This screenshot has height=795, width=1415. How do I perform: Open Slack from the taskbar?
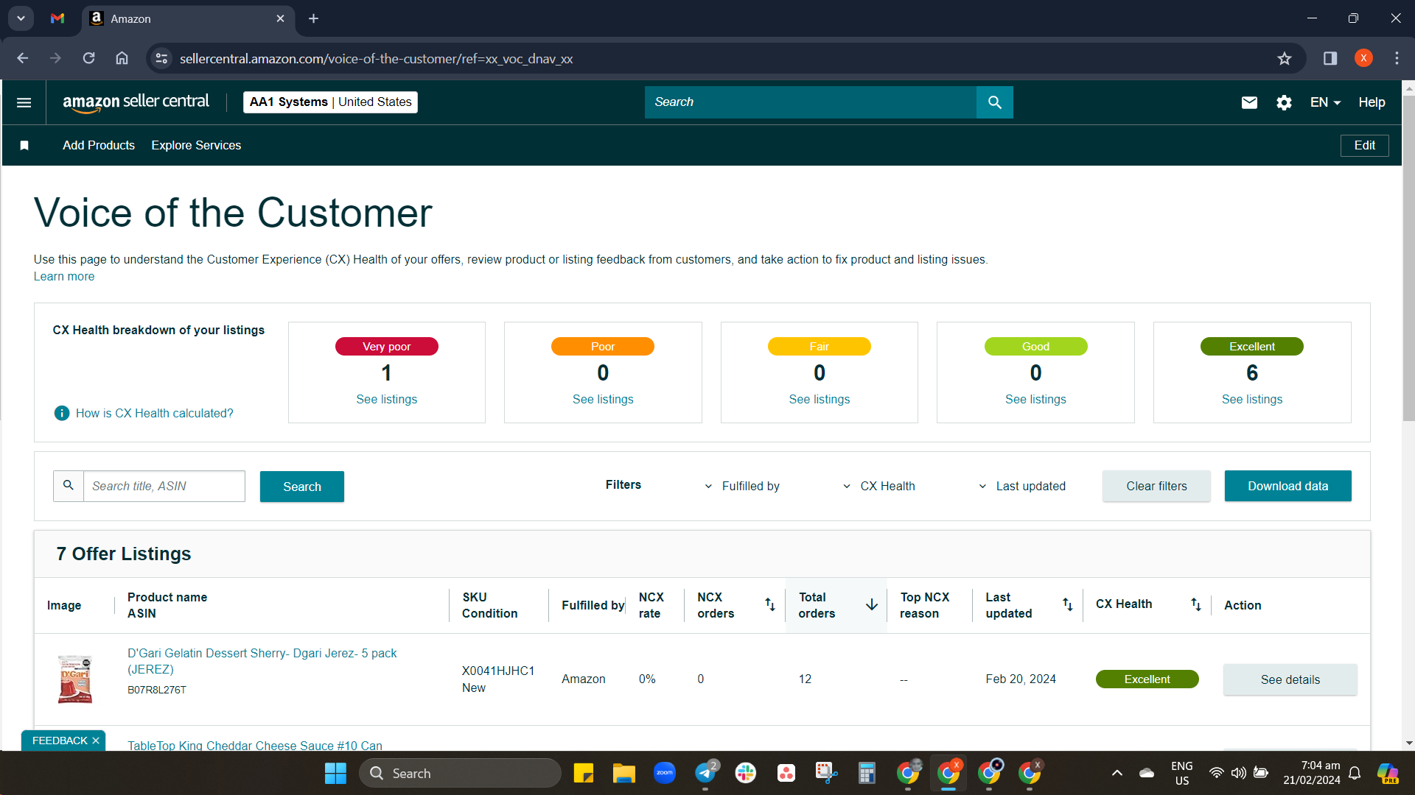point(746,773)
